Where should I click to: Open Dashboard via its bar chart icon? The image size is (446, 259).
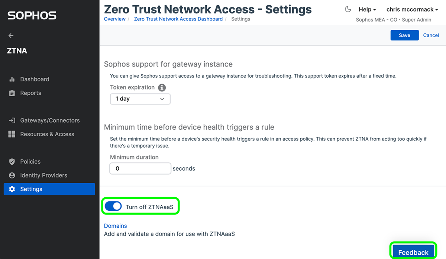pyautogui.click(x=12, y=79)
